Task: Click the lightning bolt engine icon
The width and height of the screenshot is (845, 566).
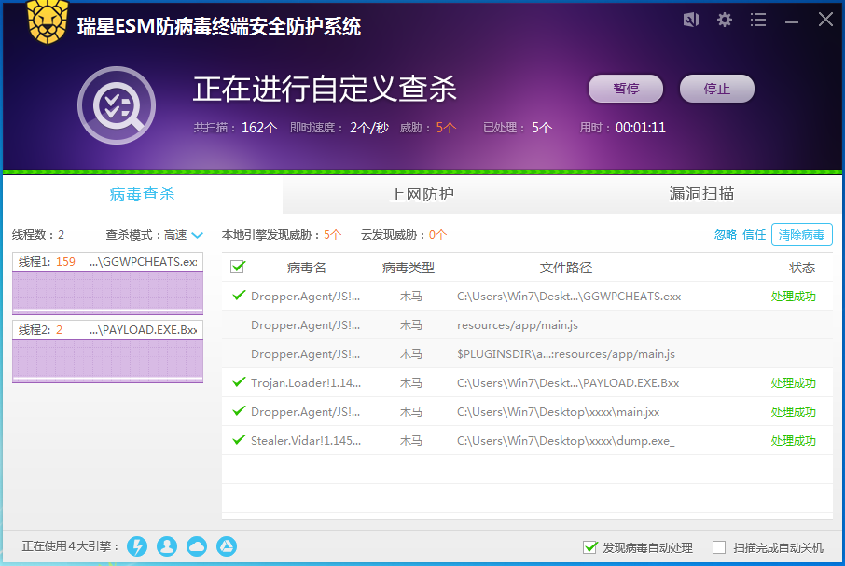Action: [137, 546]
